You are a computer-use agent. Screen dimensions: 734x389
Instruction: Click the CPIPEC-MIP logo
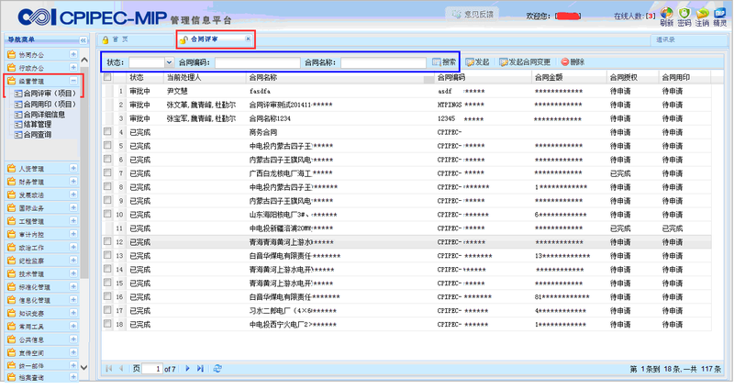(93, 17)
